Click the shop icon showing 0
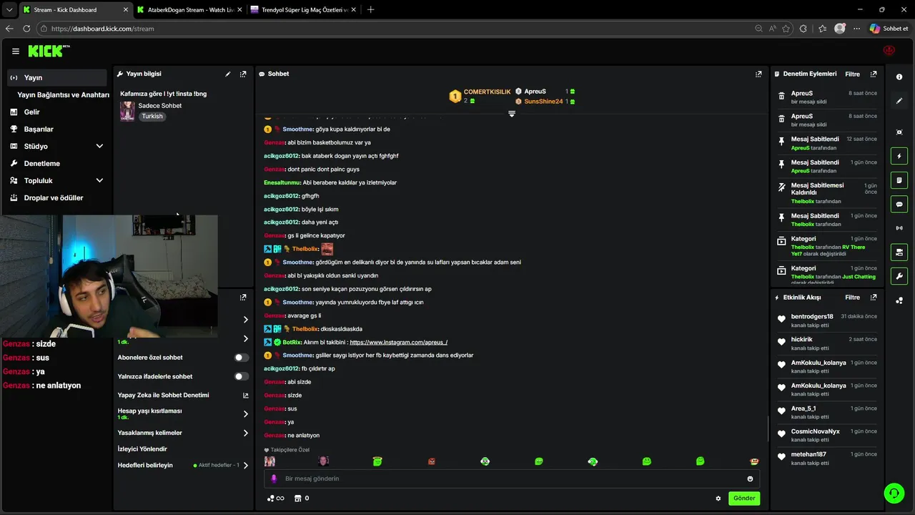Screen dimensions: 915x515 coord(302,499)
